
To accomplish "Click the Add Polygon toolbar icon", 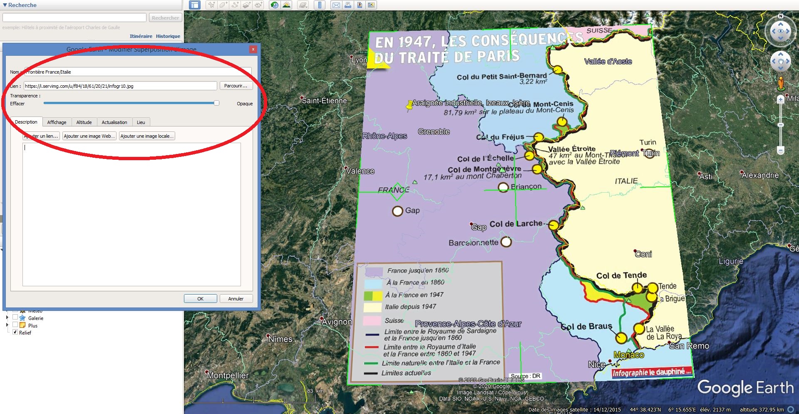I will [x=223, y=5].
